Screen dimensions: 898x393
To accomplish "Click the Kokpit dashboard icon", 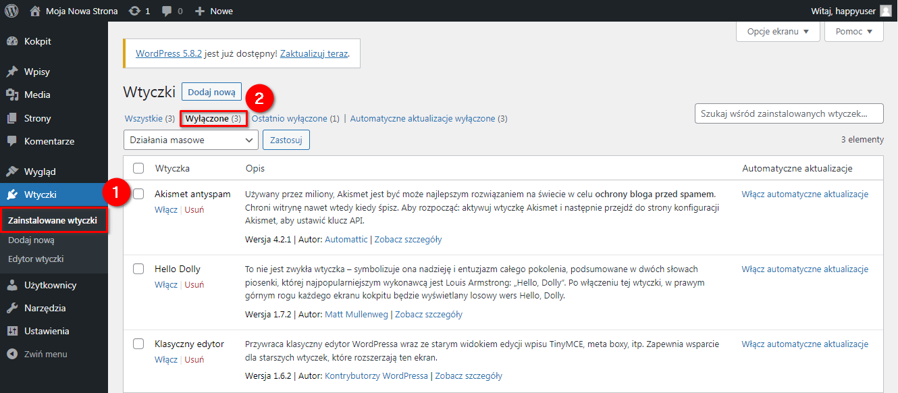I will pyautogui.click(x=11, y=41).
